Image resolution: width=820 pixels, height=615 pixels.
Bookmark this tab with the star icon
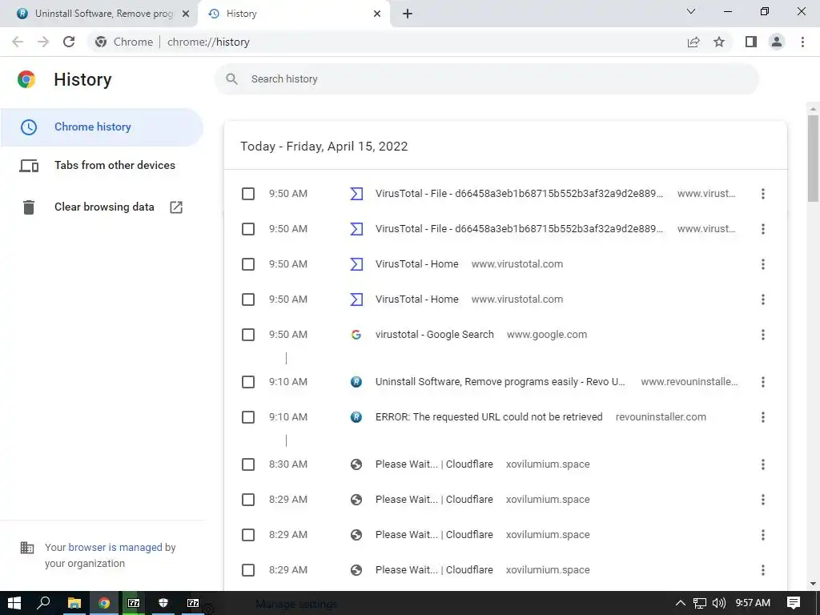(719, 42)
